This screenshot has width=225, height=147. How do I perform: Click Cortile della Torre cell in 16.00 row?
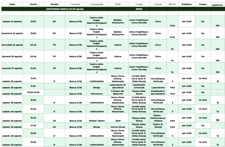(139, 100)
